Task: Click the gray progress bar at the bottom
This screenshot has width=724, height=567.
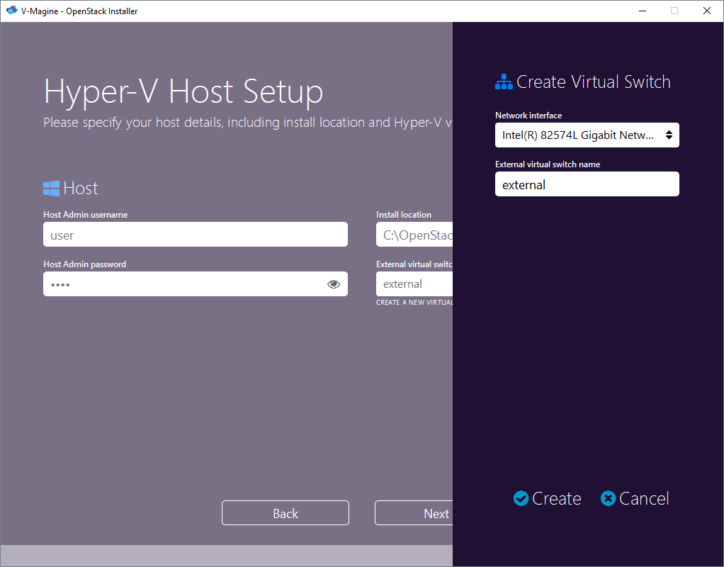Action: (x=225, y=555)
